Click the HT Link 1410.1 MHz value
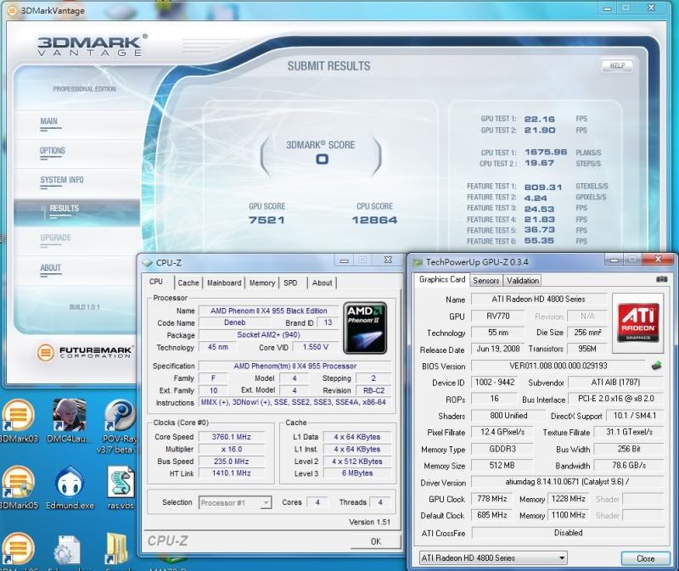The image size is (679, 571). 231,473
